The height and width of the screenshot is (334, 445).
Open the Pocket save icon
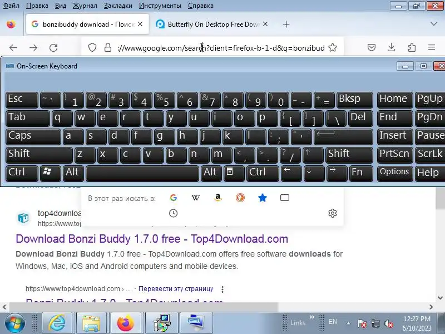(x=372, y=47)
